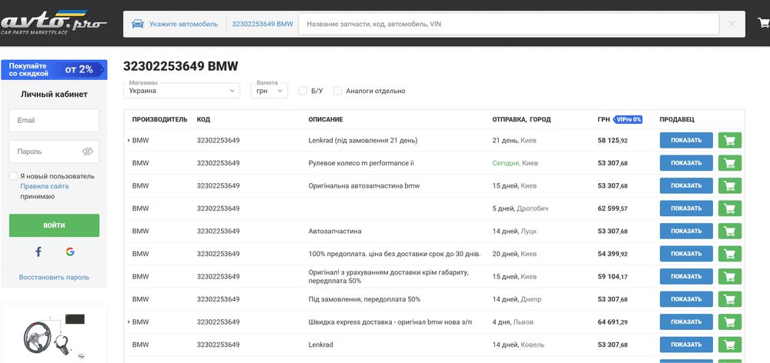Click price 62 599,57
The image size is (770, 363).
(x=612, y=208)
